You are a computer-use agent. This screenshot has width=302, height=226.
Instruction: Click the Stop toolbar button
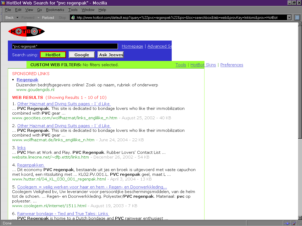click(x=62, y=18)
